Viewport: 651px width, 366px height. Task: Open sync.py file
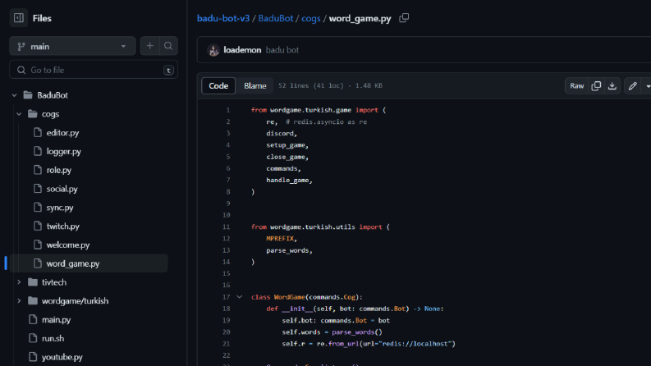click(60, 208)
